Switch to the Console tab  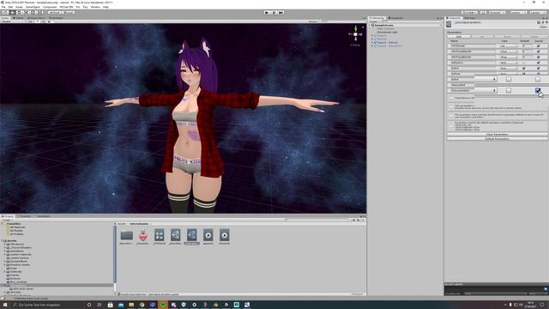point(25,216)
